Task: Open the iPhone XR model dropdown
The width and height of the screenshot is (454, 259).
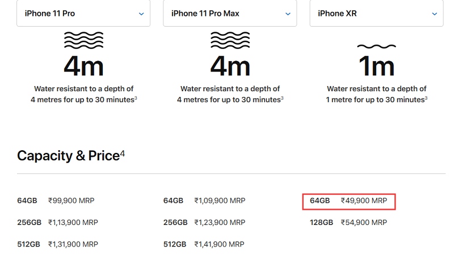Action: (376, 14)
